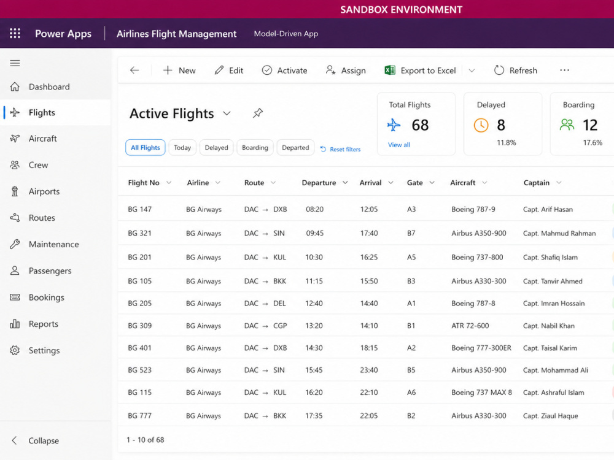Open flight BG 321 record

(x=139, y=233)
